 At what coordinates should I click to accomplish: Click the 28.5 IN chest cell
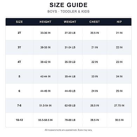94,120
